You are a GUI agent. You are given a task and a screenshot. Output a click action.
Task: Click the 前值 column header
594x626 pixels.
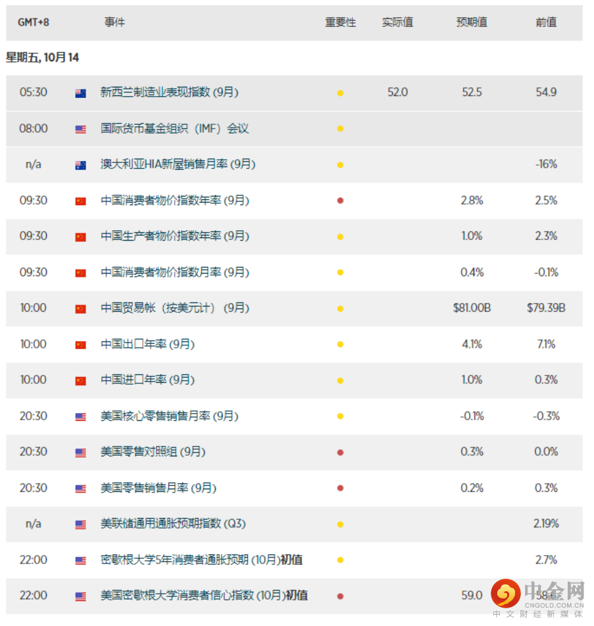pos(546,22)
